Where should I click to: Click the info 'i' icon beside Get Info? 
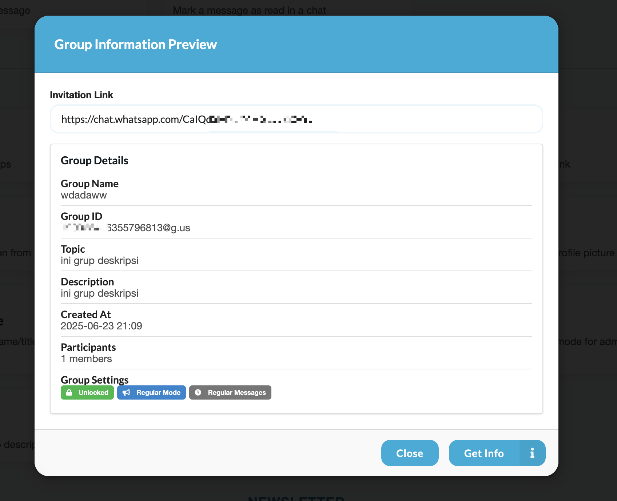(532, 453)
